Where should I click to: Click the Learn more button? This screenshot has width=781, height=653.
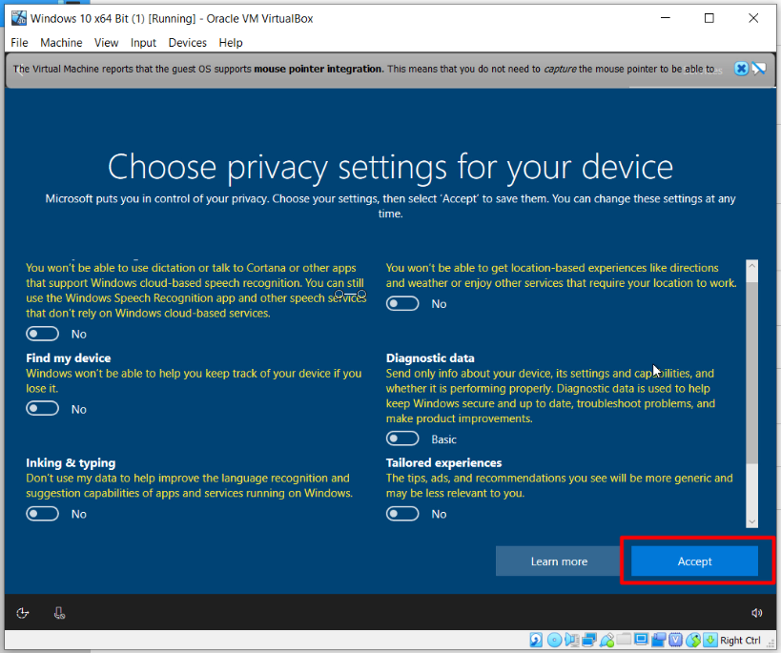point(559,561)
